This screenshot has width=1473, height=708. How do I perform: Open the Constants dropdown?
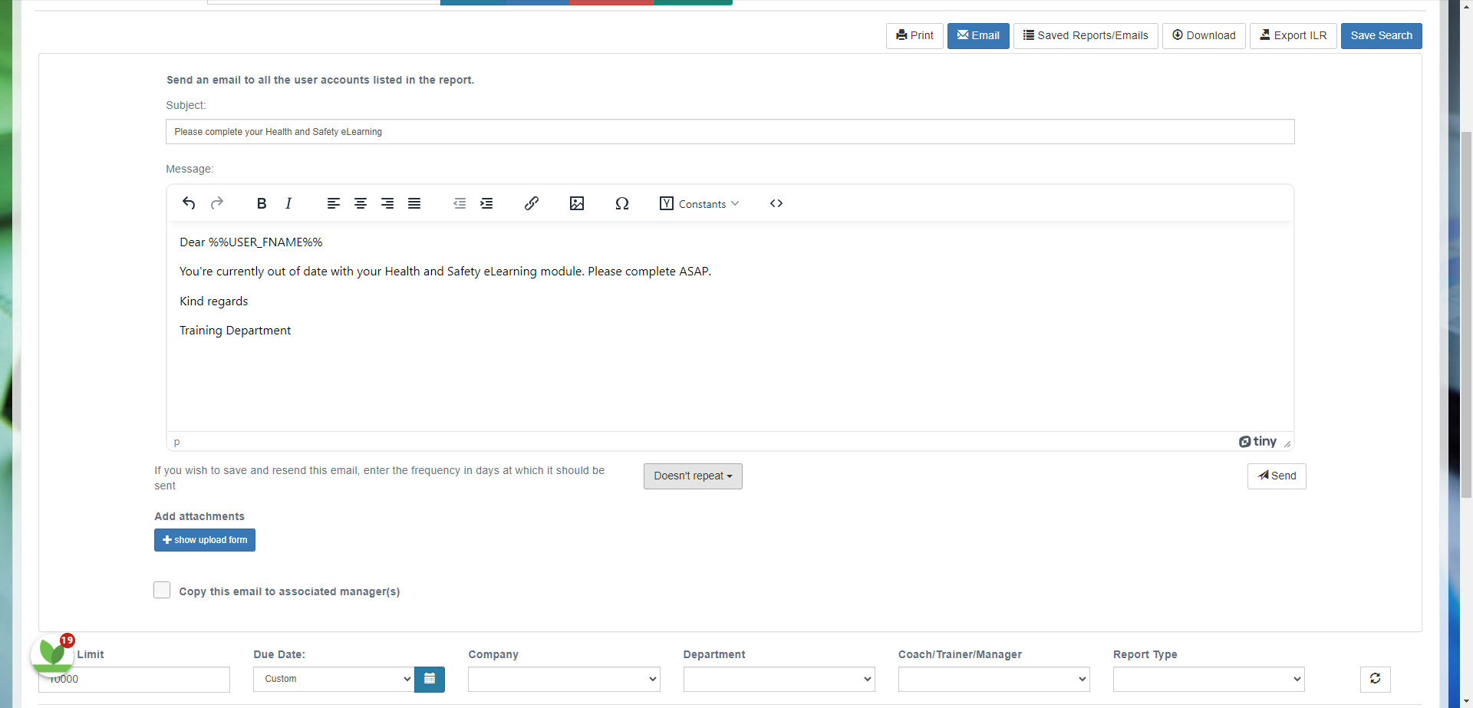[699, 203]
